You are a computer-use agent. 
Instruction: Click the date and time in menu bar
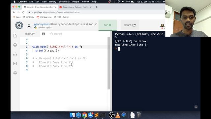(149, 2)
